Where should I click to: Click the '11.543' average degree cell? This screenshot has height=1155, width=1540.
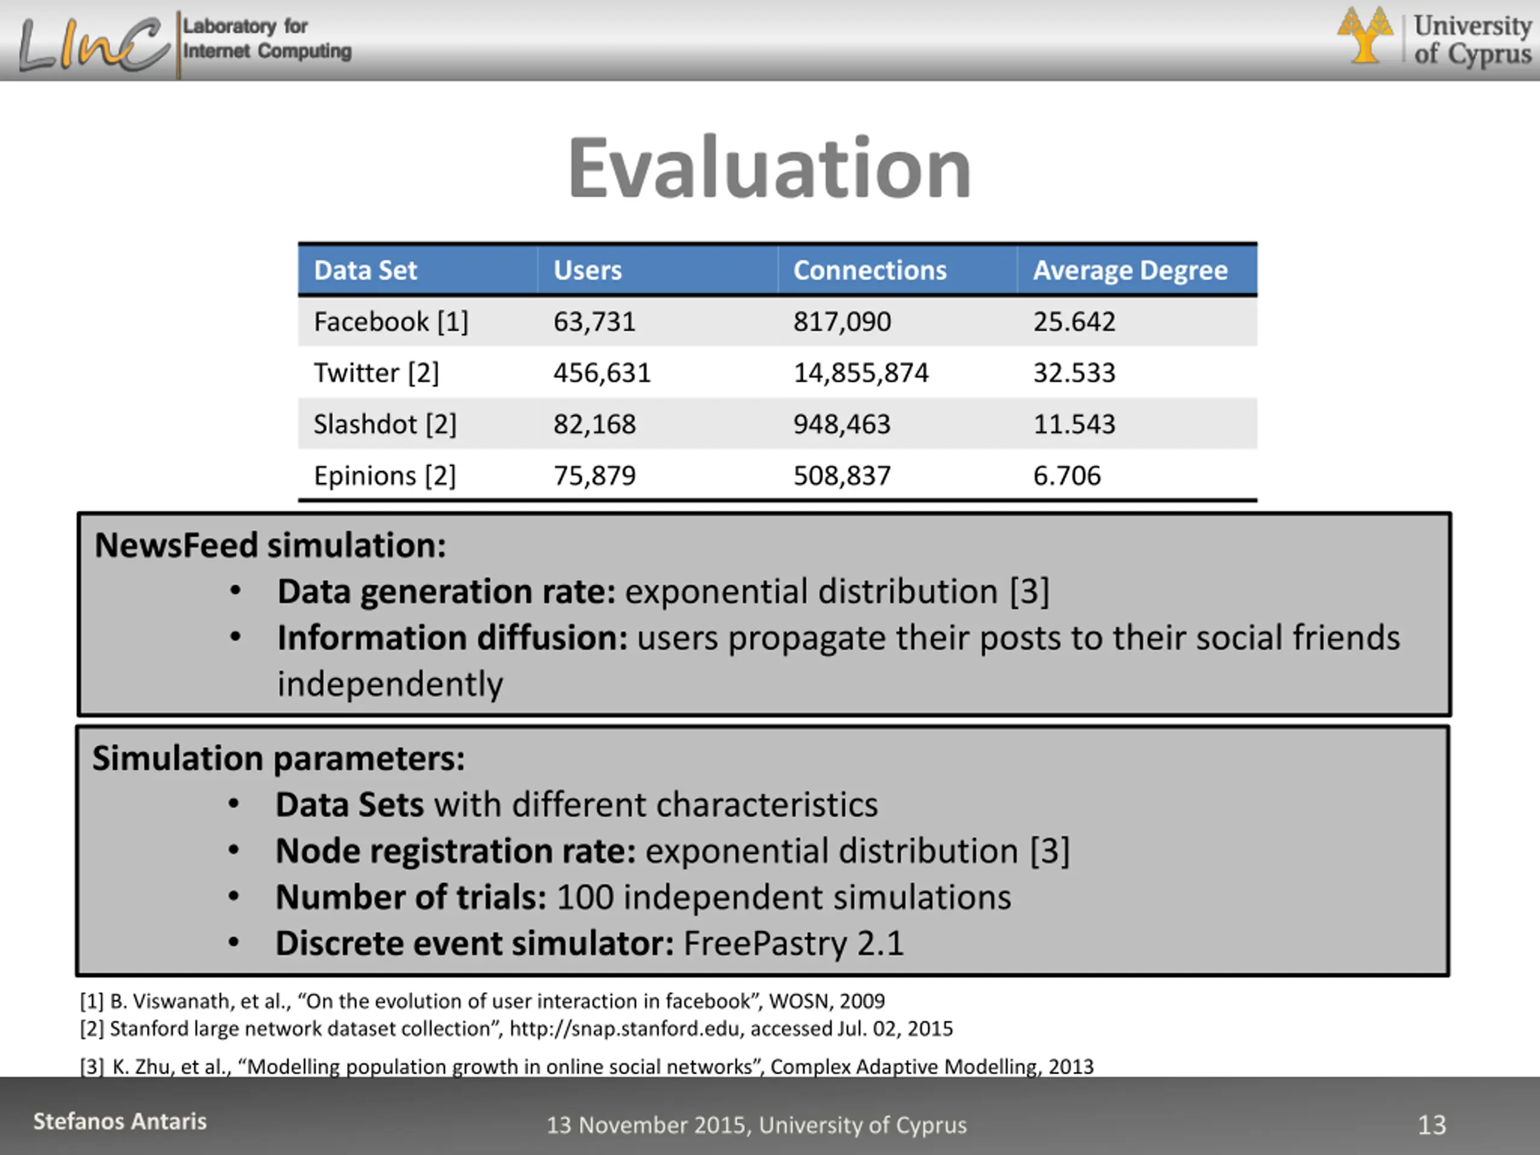pyautogui.click(x=1074, y=425)
